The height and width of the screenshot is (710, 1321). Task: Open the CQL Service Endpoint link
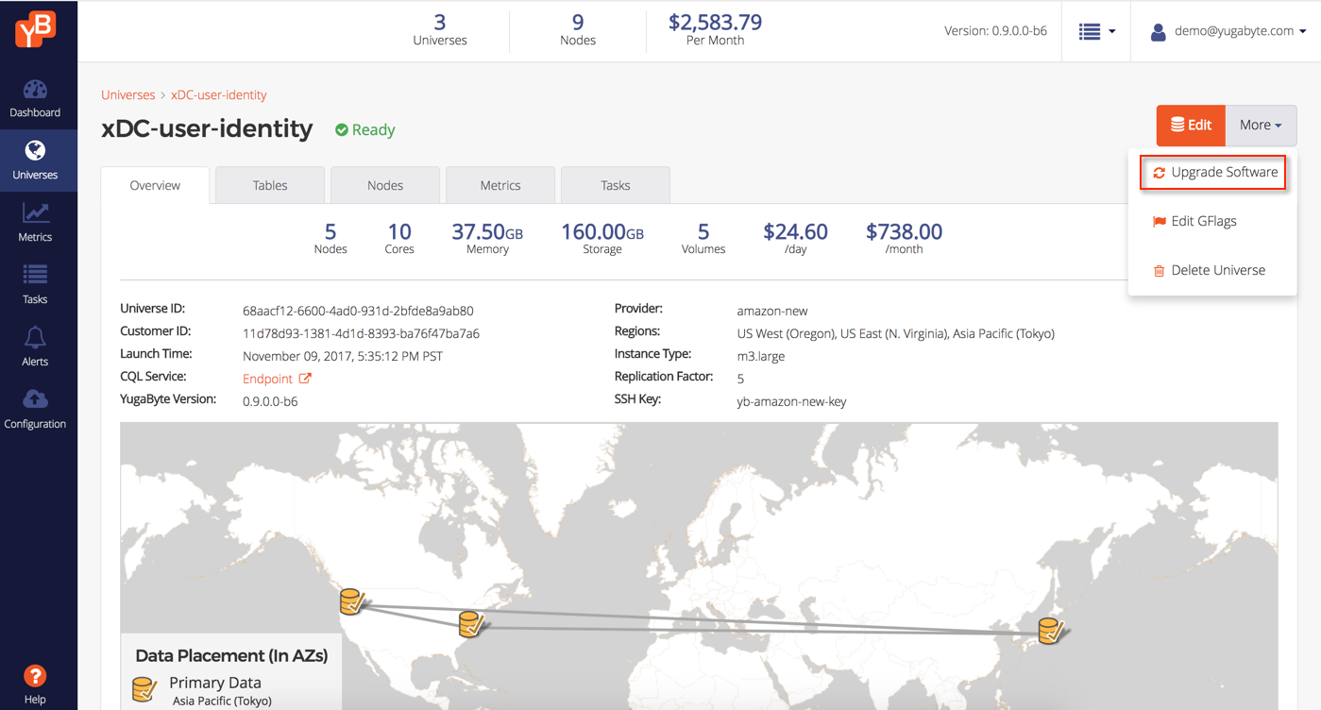point(277,379)
